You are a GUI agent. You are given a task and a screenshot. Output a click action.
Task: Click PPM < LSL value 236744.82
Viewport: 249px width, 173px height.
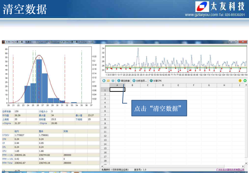[45, 155]
